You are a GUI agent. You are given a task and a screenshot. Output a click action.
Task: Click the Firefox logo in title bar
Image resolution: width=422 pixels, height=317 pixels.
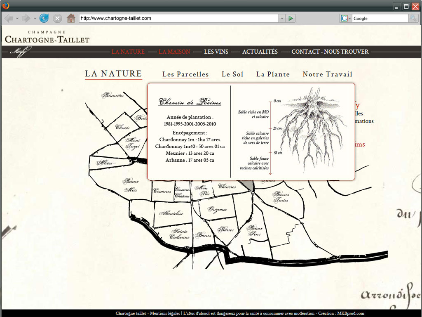point(5,5)
